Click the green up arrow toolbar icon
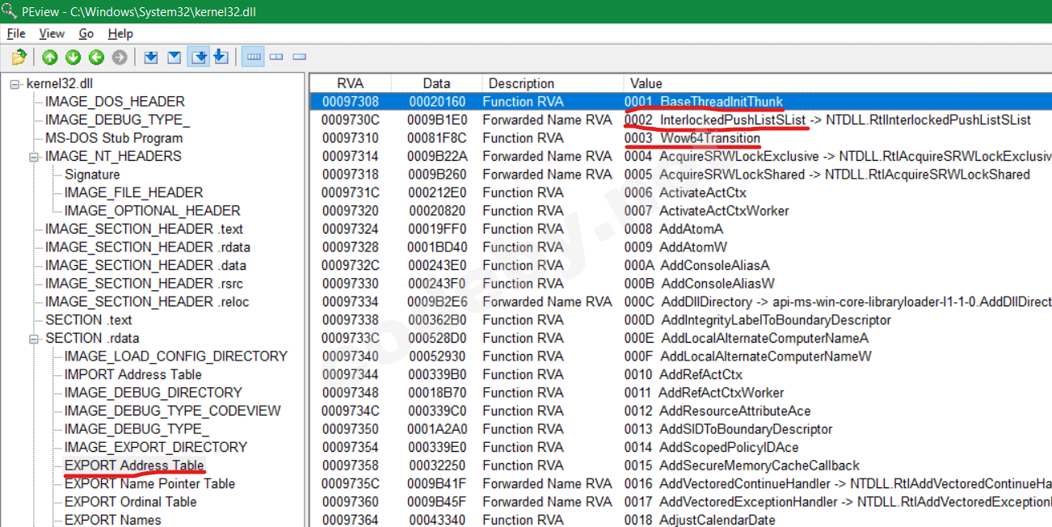The height and width of the screenshot is (527, 1052). (x=50, y=57)
